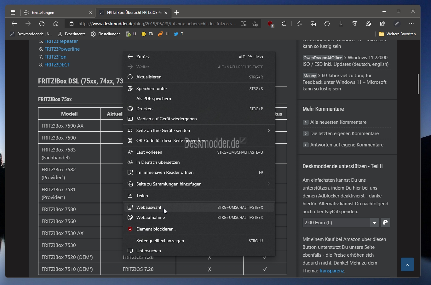Close the FRITZ!Box Übersicht tab
This screenshot has height=285, width=431.
(166, 13)
